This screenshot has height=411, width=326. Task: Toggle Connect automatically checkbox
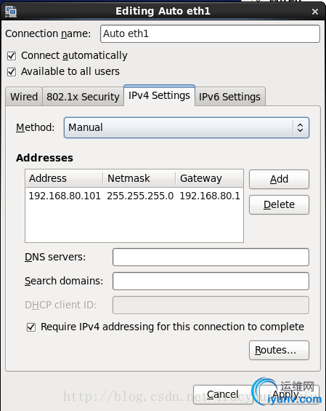[12, 56]
